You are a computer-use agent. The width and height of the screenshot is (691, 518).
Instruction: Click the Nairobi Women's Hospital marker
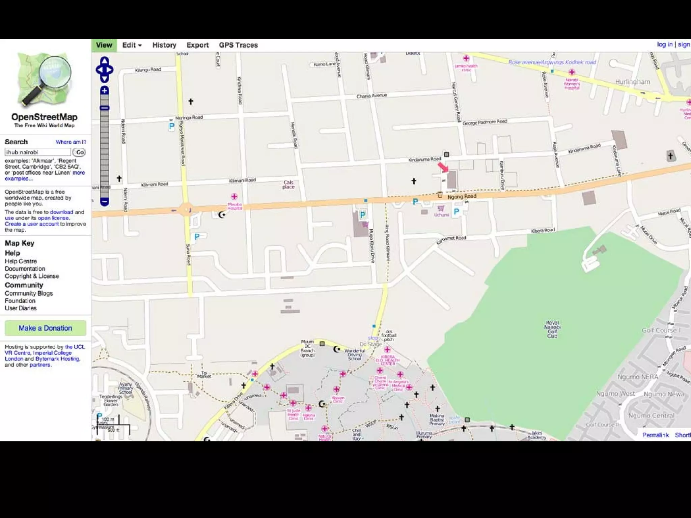pos(572,72)
